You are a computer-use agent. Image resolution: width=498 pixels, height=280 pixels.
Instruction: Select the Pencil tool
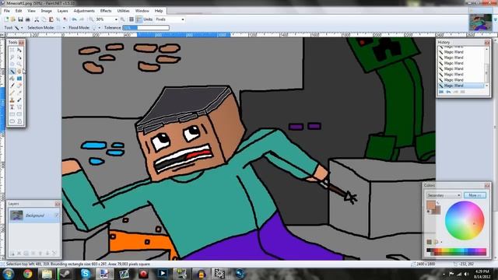(12, 93)
